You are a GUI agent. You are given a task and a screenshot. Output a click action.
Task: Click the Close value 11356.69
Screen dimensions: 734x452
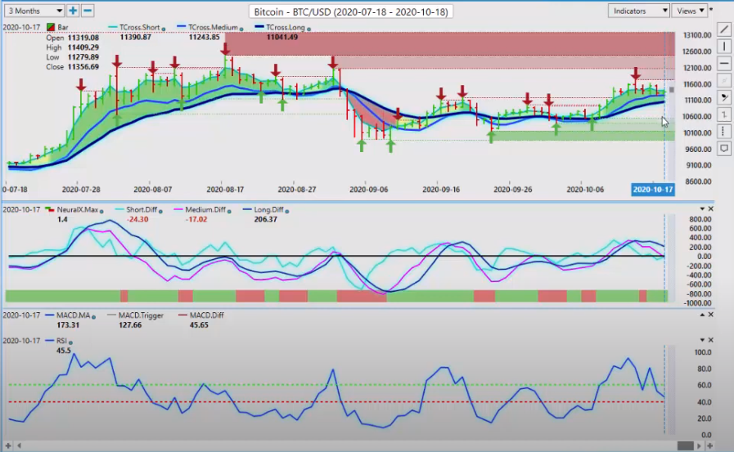(x=83, y=67)
